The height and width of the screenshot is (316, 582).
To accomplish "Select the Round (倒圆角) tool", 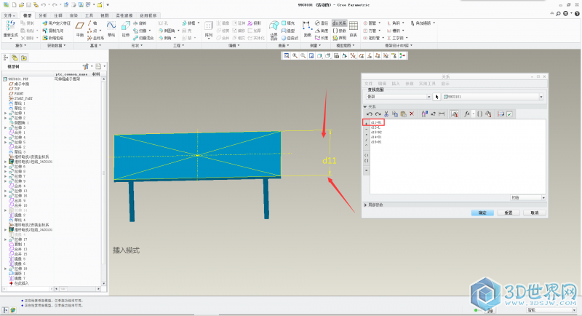I will tap(167, 31).
